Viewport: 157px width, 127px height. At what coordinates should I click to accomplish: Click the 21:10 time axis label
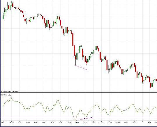tap(101, 122)
